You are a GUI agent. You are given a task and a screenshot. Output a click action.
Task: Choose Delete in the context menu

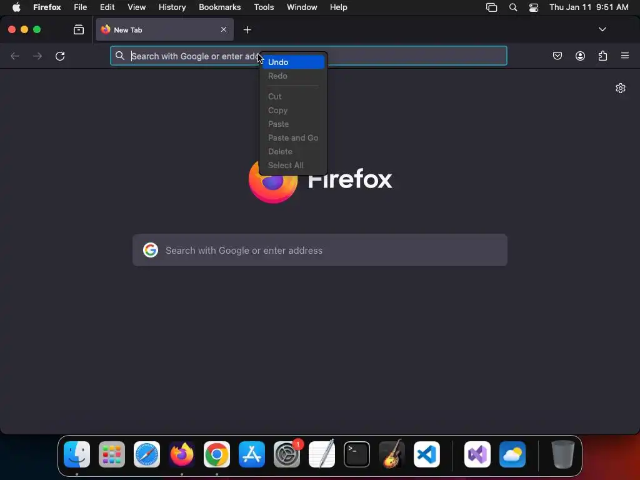pyautogui.click(x=294, y=151)
